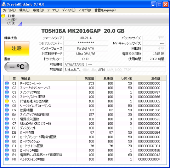Click the yellow disk status circle icon

[x=3, y=16]
